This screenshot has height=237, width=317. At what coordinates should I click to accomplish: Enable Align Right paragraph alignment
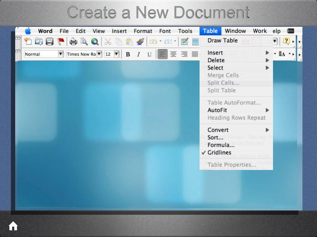click(x=184, y=54)
